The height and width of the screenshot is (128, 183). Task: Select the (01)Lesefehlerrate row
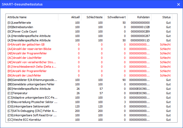click(x=89, y=23)
